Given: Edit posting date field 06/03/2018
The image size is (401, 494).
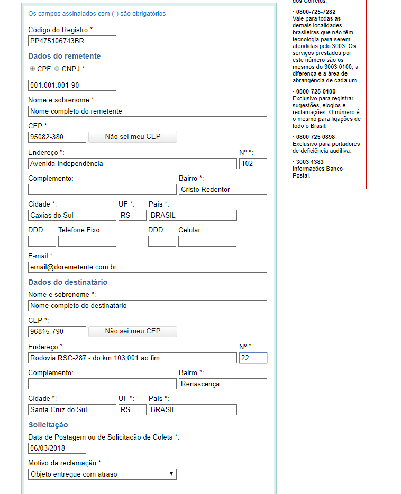Looking at the screenshot, I should click(57, 449).
